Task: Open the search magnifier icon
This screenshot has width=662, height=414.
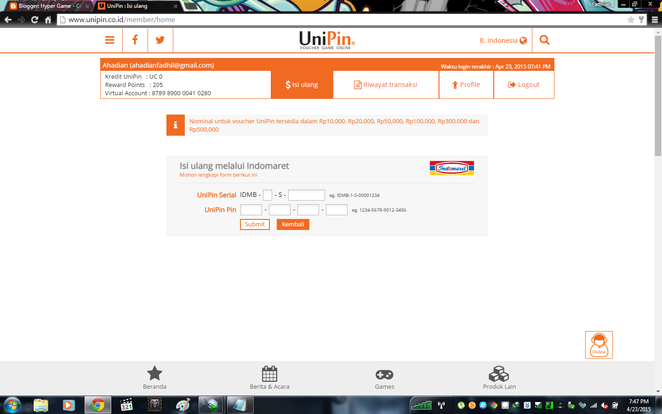Action: [x=544, y=40]
